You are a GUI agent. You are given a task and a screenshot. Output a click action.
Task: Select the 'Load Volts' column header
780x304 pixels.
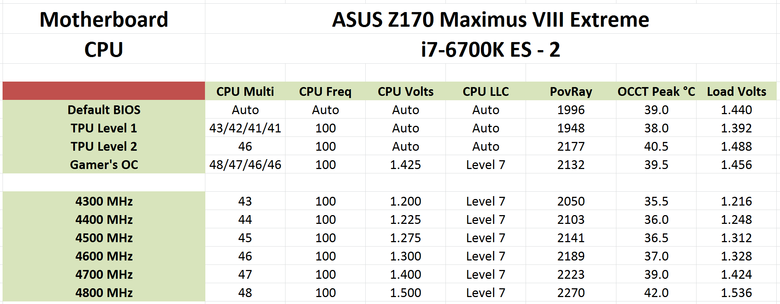pos(736,91)
